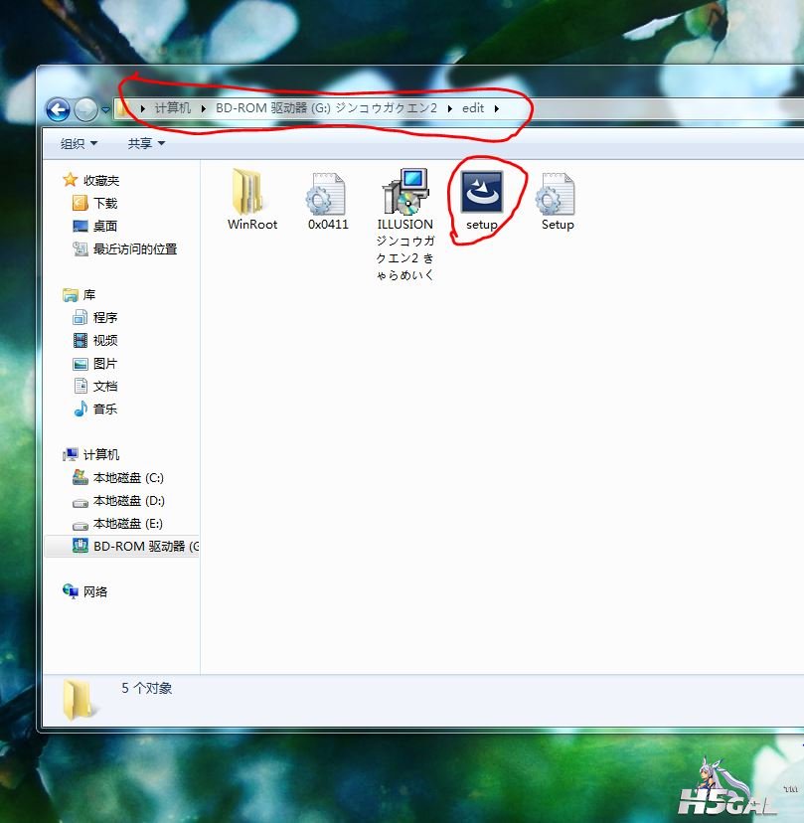
Task: Select the 0x0411 configuration file icon
Action: (x=325, y=194)
